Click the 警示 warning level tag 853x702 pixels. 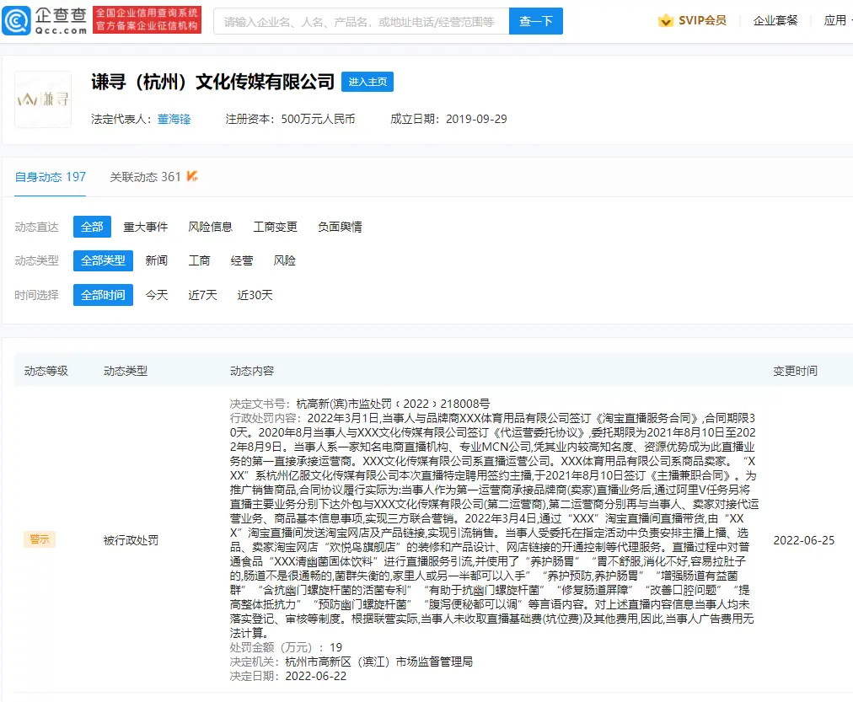pos(40,539)
